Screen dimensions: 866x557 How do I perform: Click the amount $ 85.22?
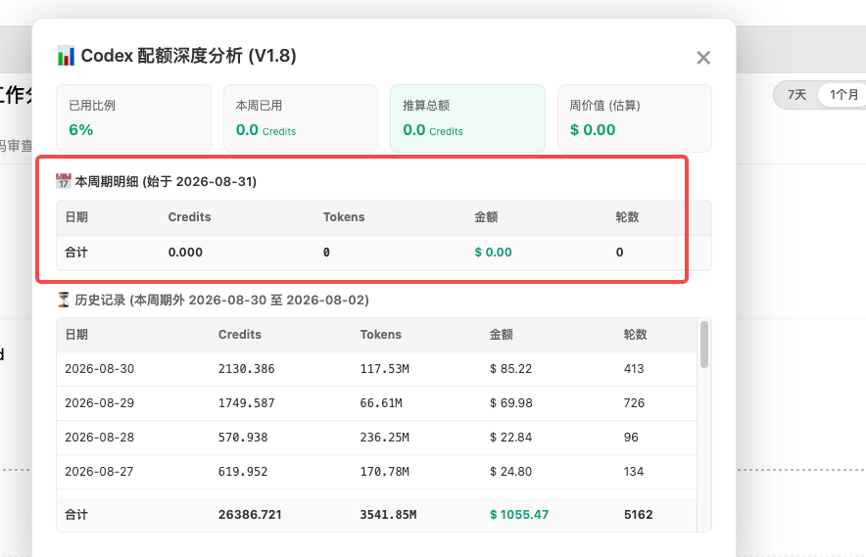510,369
